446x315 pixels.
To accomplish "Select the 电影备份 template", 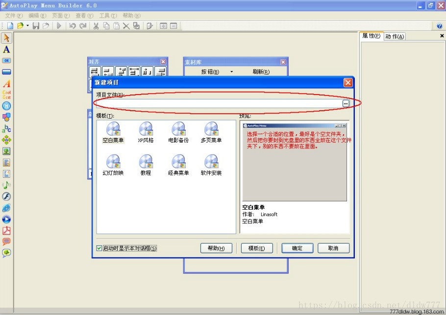I will pyautogui.click(x=178, y=132).
